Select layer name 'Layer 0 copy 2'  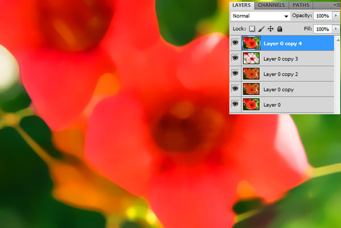[281, 74]
